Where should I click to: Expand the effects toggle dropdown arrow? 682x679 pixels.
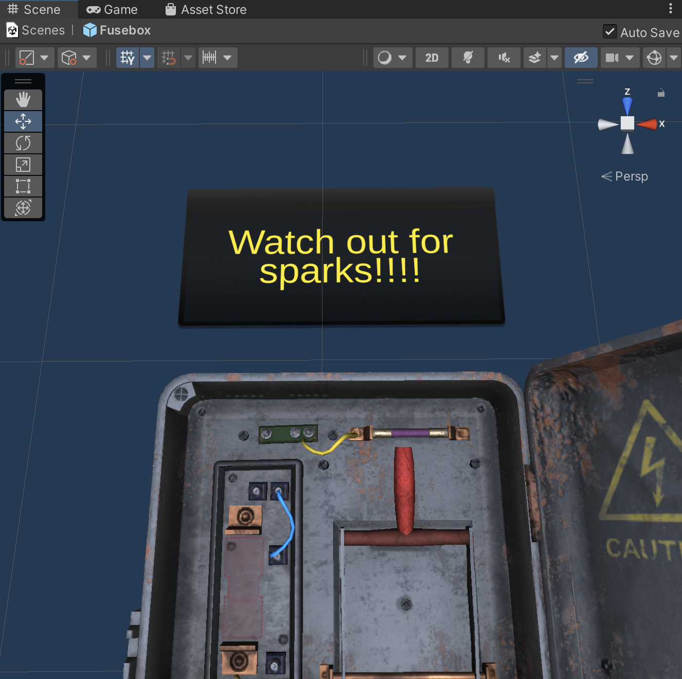(554, 58)
